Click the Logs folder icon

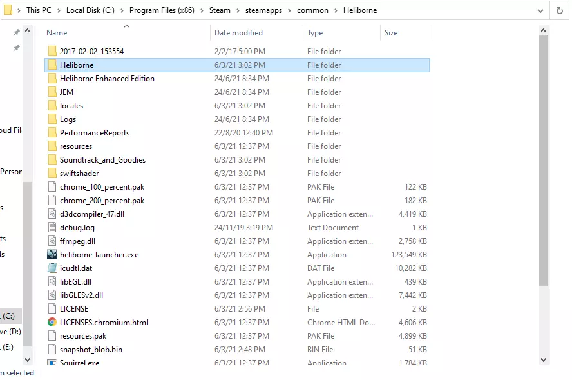click(x=52, y=119)
